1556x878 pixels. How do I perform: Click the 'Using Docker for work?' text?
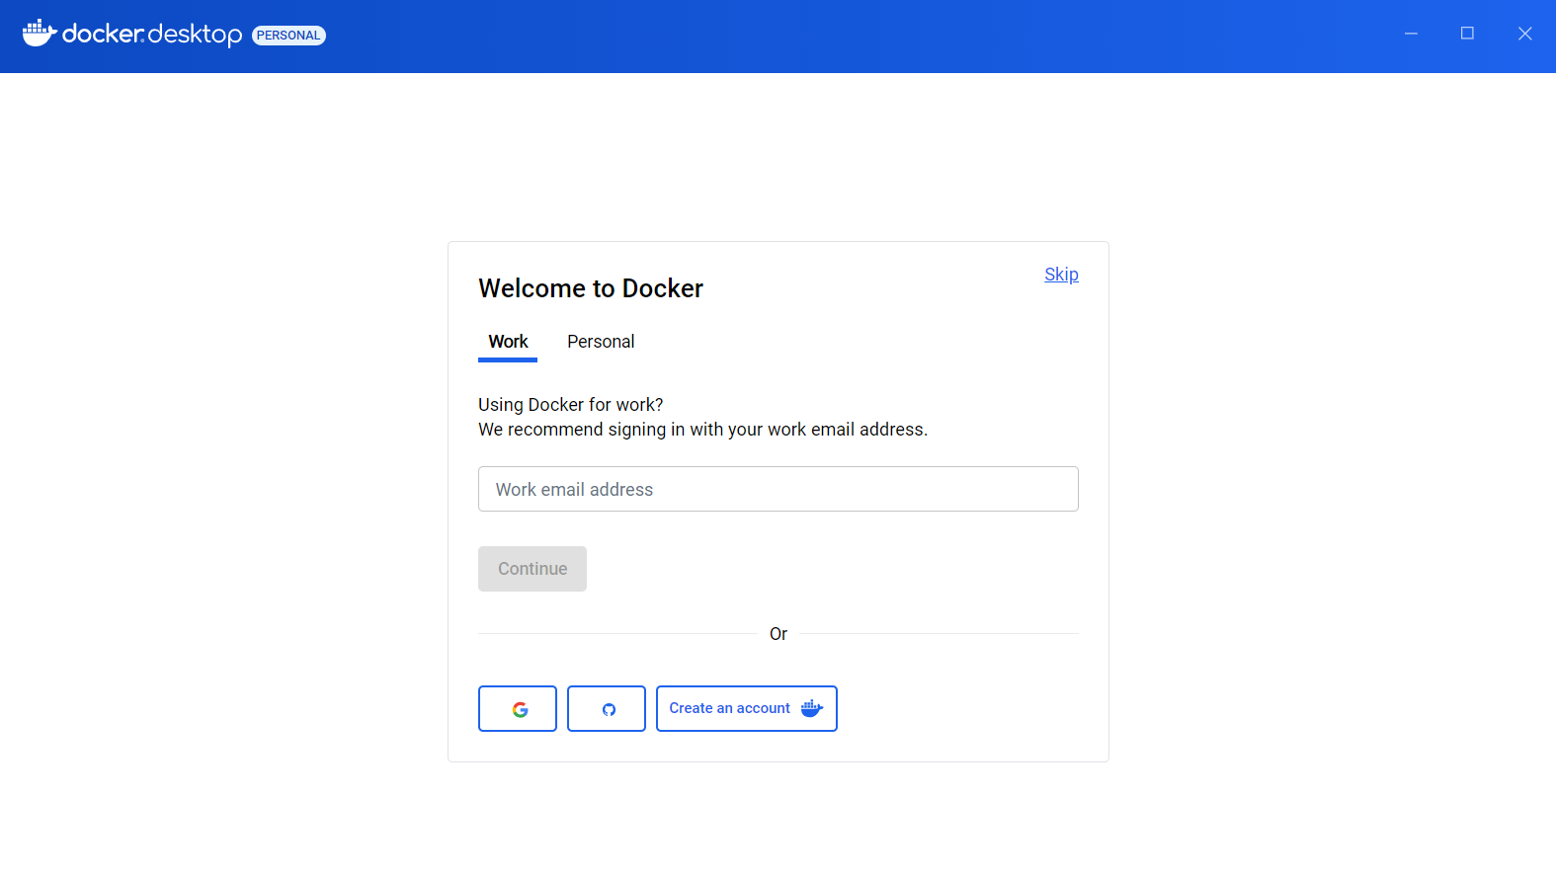tap(570, 405)
